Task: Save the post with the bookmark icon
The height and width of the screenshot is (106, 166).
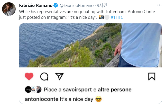Action: [x=152, y=76]
